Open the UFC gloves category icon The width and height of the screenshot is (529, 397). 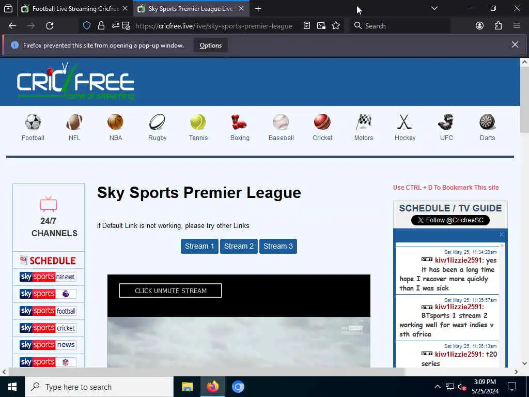click(x=446, y=122)
